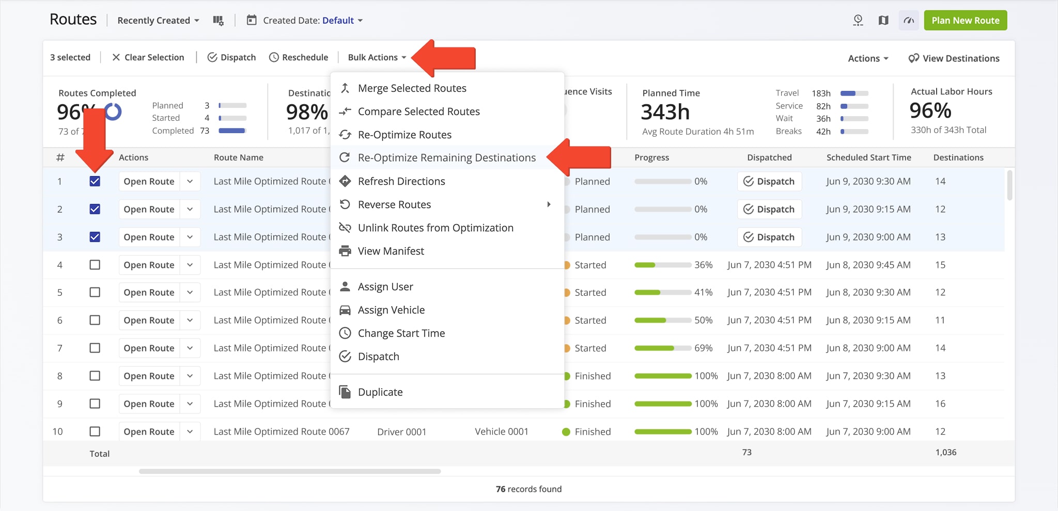Expand the Open Route arrow in row 4

pyautogui.click(x=190, y=265)
